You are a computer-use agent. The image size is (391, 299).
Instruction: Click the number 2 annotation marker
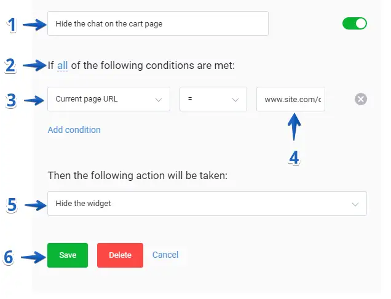click(x=10, y=65)
